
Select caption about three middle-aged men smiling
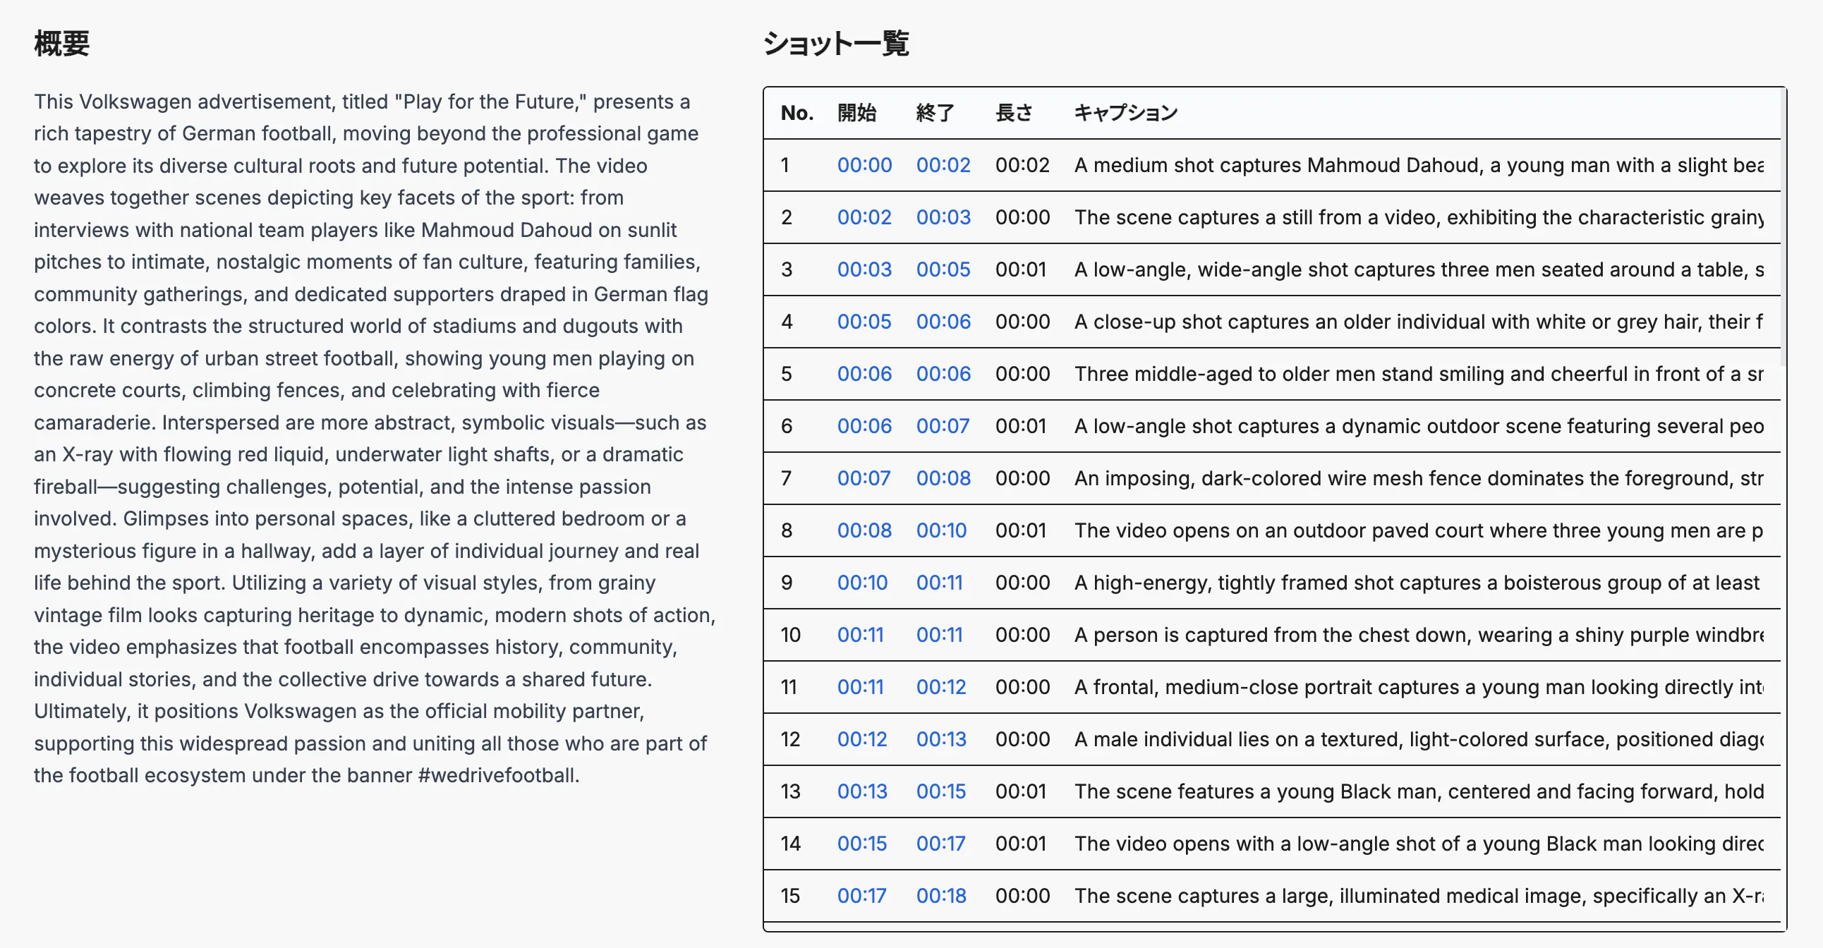pos(1419,374)
